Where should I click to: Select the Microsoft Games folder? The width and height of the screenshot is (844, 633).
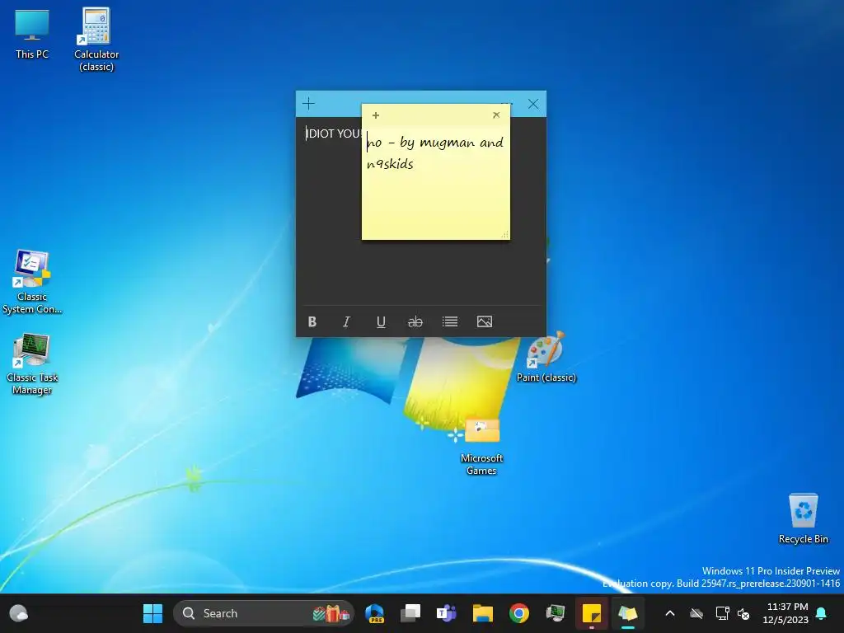click(481, 445)
